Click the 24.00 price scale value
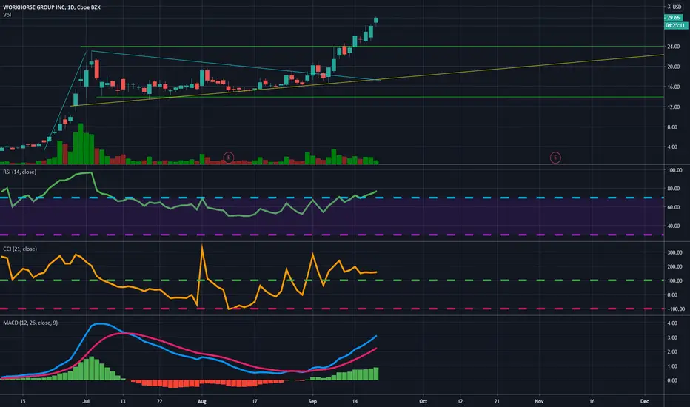Screen dimensions: 690x407 [x=673, y=46]
